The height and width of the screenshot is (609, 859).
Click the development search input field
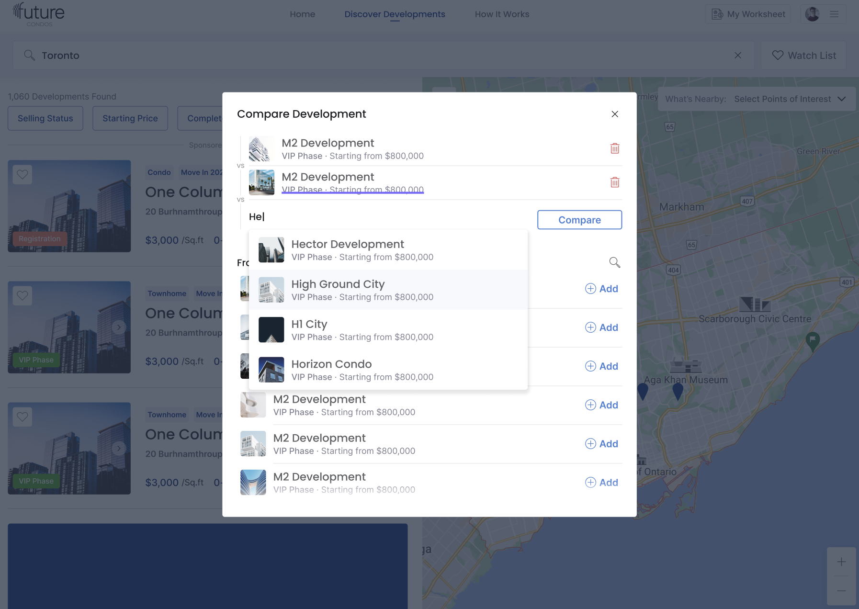point(388,217)
